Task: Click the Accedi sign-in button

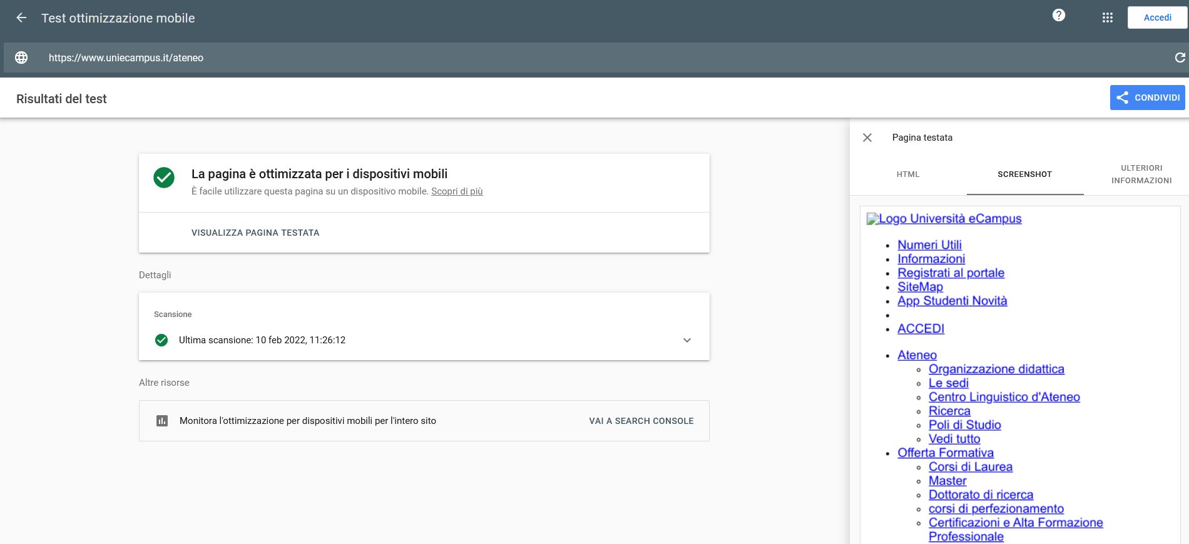Action: coord(1156,18)
